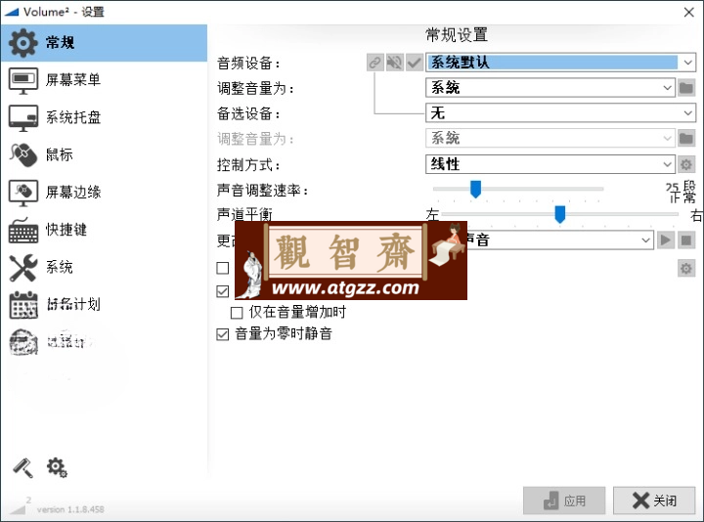The height and width of the screenshot is (522, 704).
Task: Click the folder icon next to 调整音量为 系统
Action: point(686,88)
